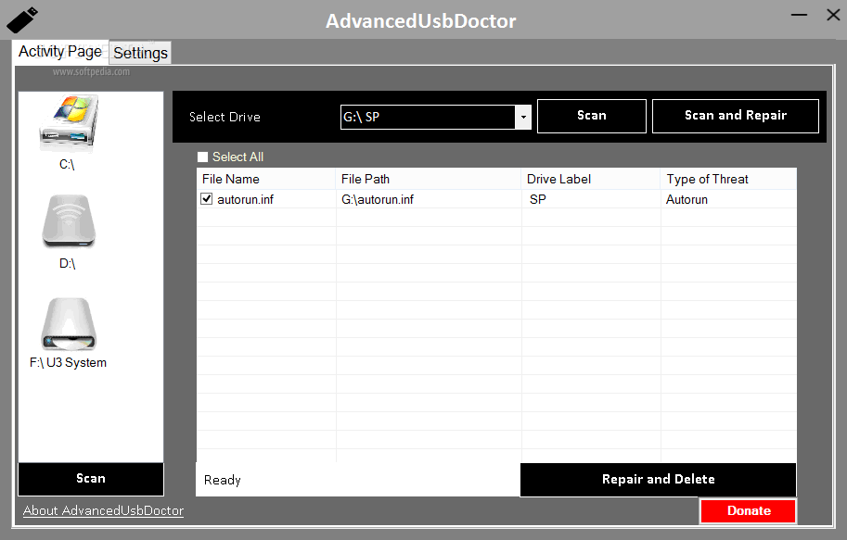Open the Activity Page tab

coord(60,51)
